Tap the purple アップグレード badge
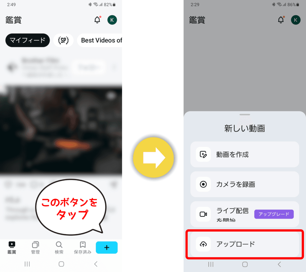This screenshot has width=306, height=272. coord(274,214)
